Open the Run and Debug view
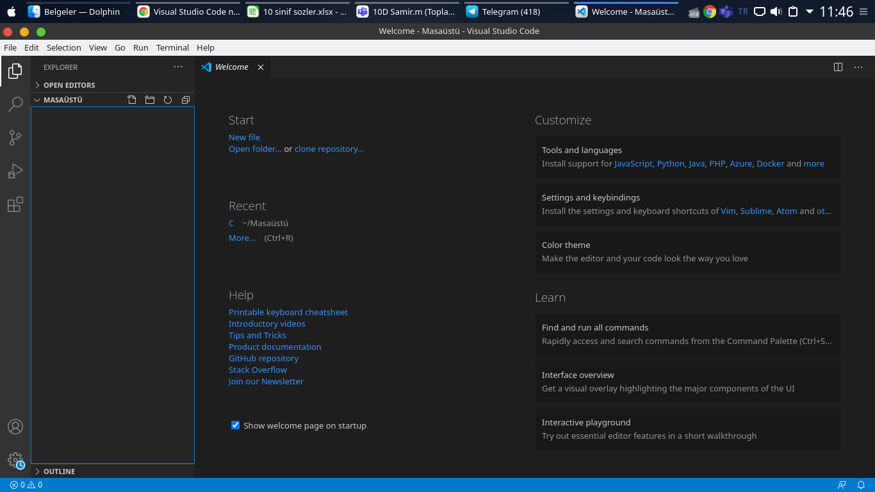Viewport: 875px width, 492px height. [x=15, y=171]
